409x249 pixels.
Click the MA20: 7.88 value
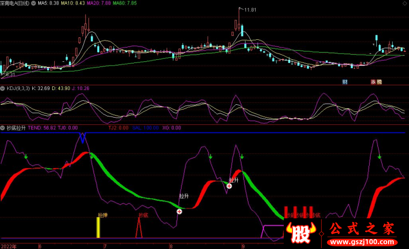tap(99, 4)
